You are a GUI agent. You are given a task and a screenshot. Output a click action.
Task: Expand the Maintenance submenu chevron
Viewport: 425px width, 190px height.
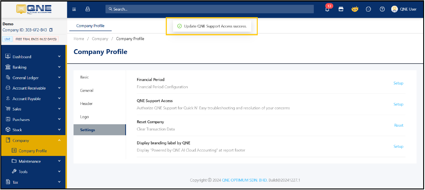59,161
